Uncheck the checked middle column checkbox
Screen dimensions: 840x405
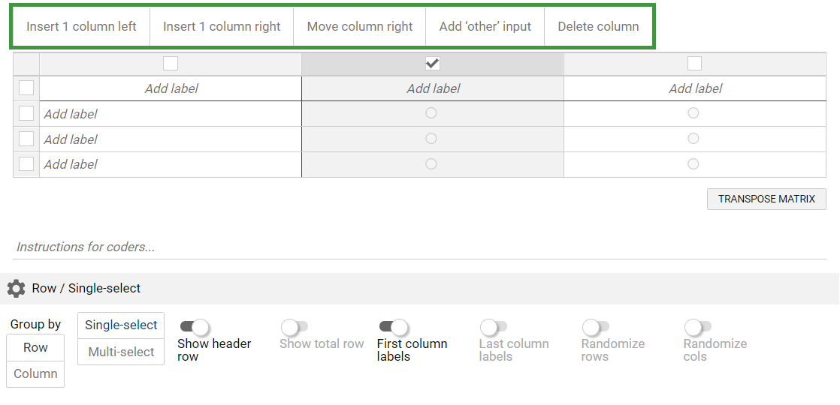tap(432, 64)
